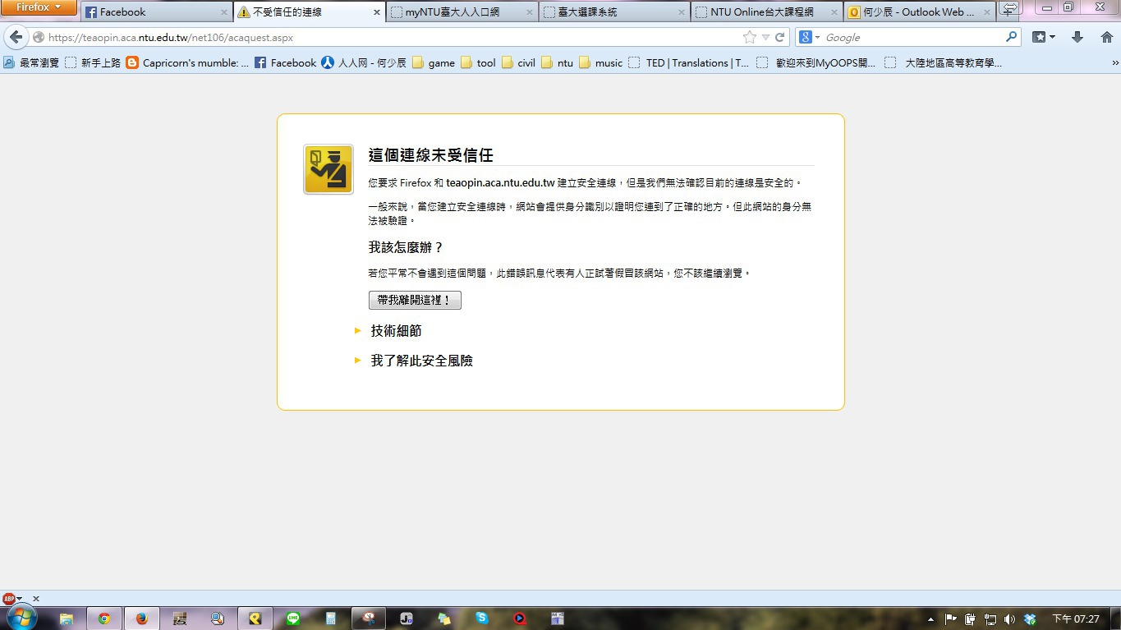Open the bookmarks menu button dropdown
This screenshot has width=1121, height=630.
1044,37
